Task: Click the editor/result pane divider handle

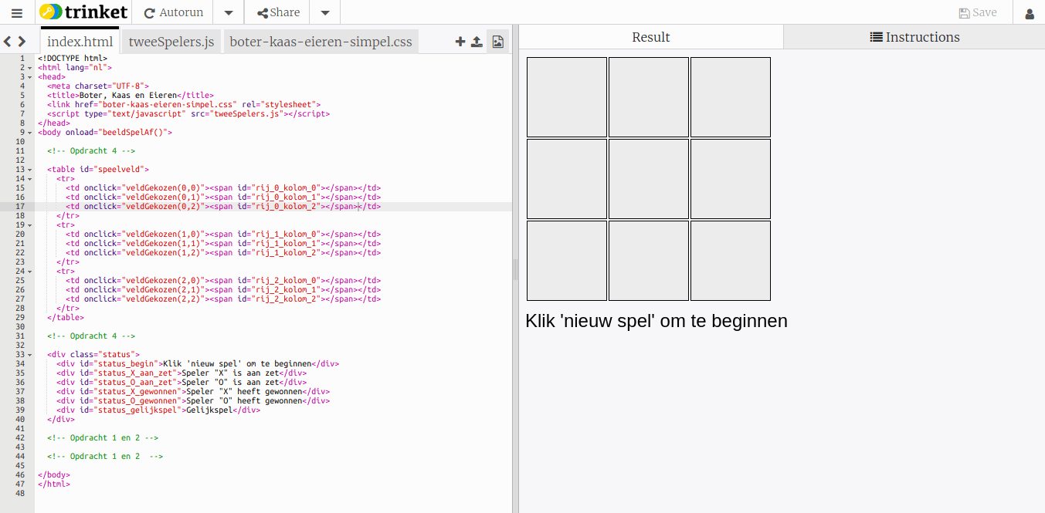Action: point(515,269)
